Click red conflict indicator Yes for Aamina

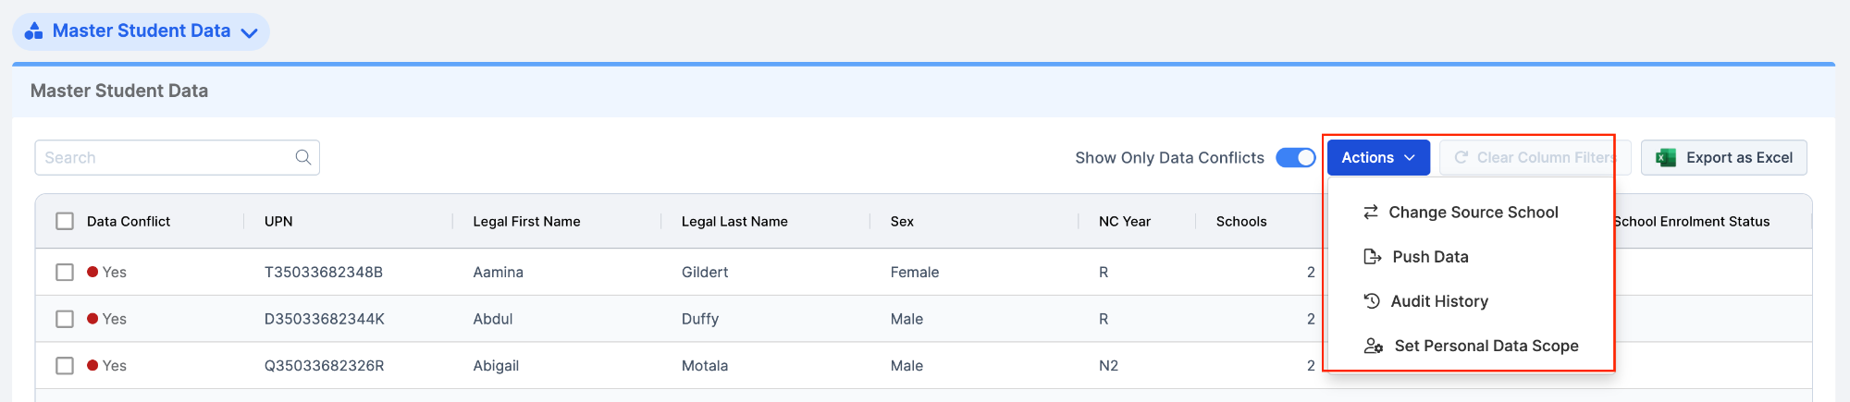tap(106, 273)
